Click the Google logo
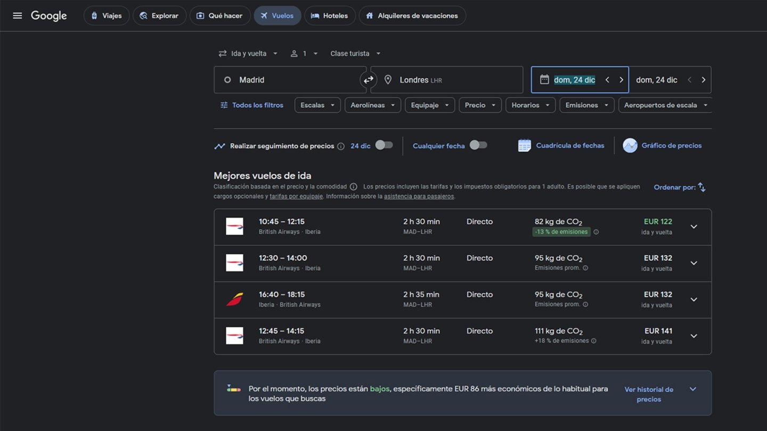Image resolution: width=767 pixels, height=431 pixels. coord(49,16)
